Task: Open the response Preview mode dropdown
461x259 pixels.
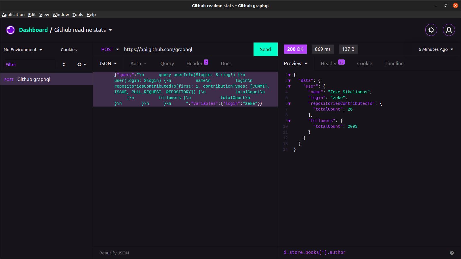Action: pos(296,63)
